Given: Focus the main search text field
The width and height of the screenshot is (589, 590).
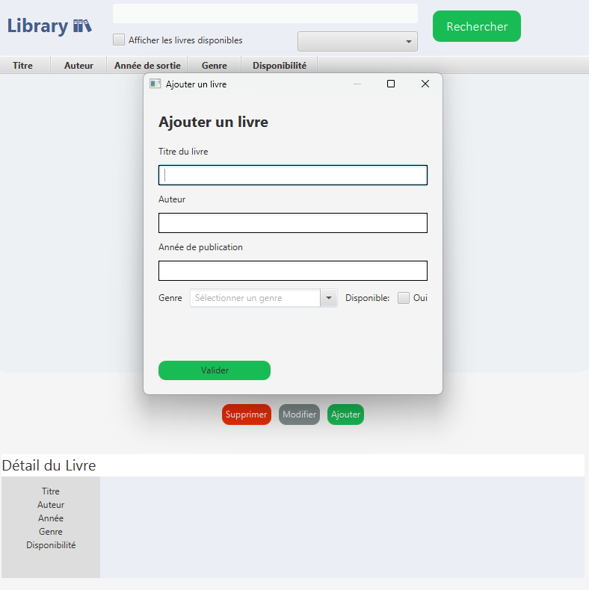Looking at the screenshot, I should [x=265, y=13].
